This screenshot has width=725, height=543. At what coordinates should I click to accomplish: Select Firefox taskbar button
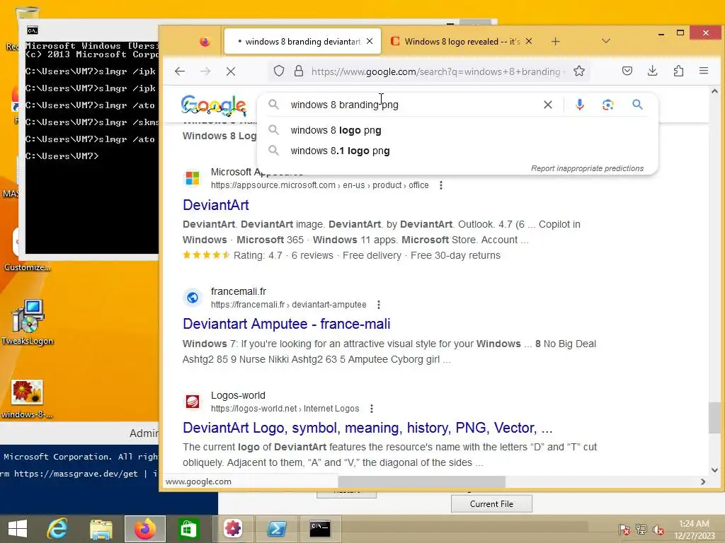point(144,529)
